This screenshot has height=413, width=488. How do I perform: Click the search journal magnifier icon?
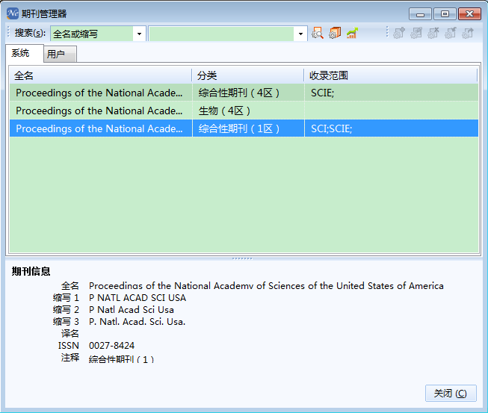coord(318,34)
